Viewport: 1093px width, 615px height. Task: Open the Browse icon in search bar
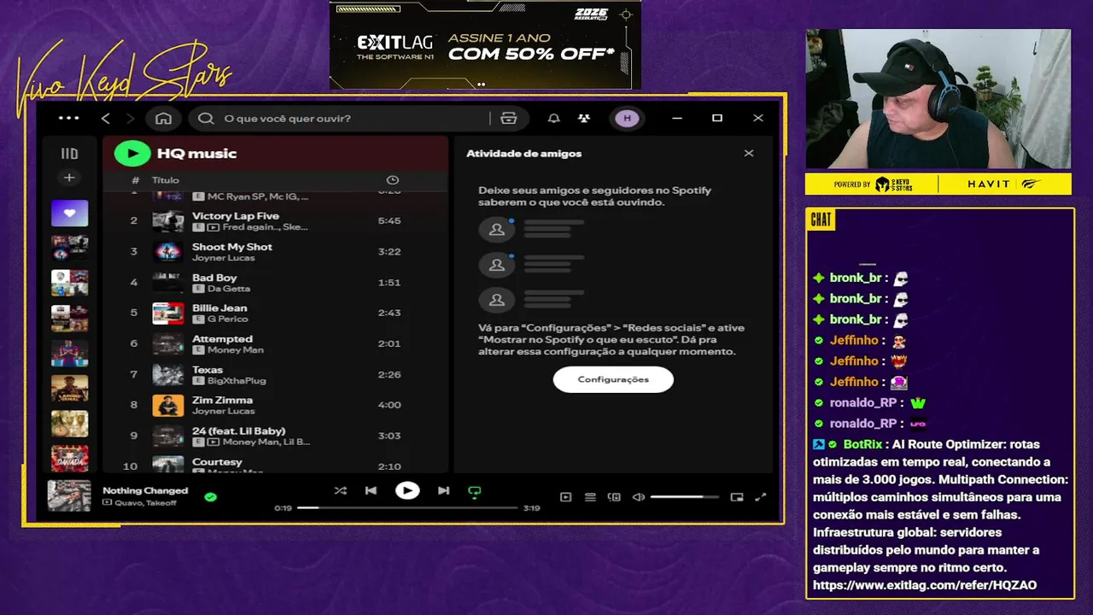tap(509, 119)
